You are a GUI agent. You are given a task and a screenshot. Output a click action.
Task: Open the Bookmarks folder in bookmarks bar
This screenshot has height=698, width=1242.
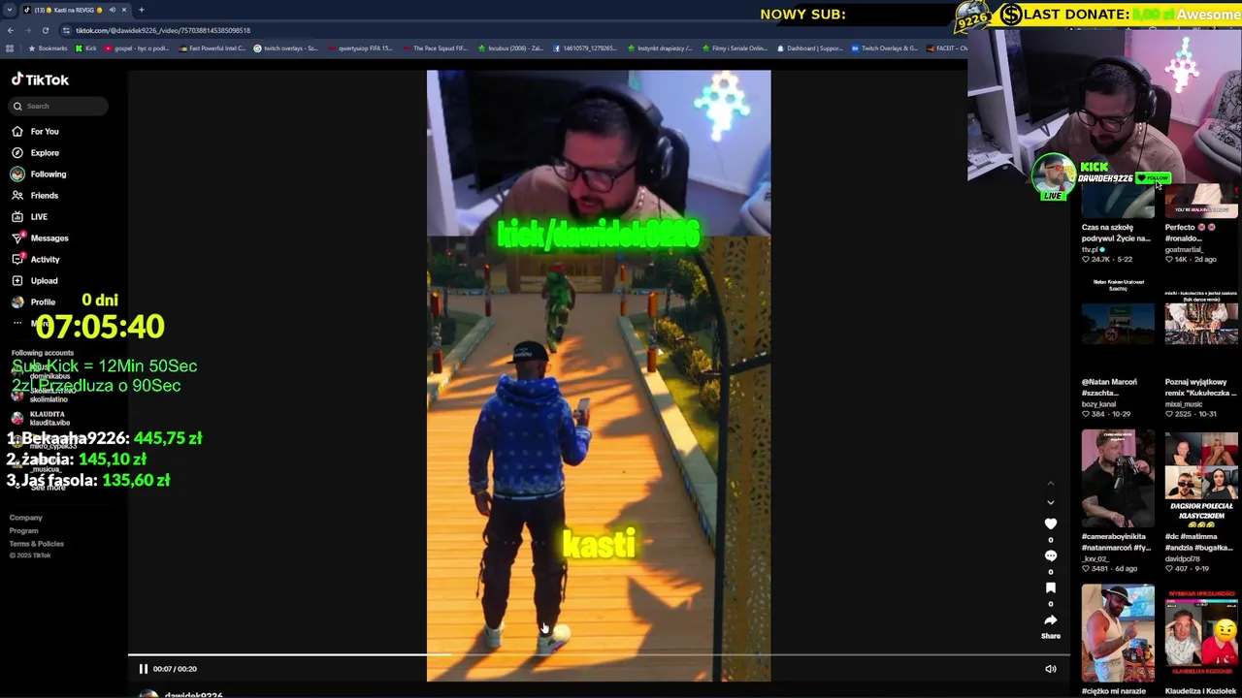48,48
